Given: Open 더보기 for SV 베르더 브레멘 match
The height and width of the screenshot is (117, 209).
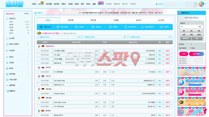Looking at the screenshot, I should pyautogui.click(x=168, y=51).
